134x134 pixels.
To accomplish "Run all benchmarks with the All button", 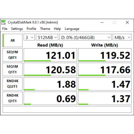I will point(12,40).
